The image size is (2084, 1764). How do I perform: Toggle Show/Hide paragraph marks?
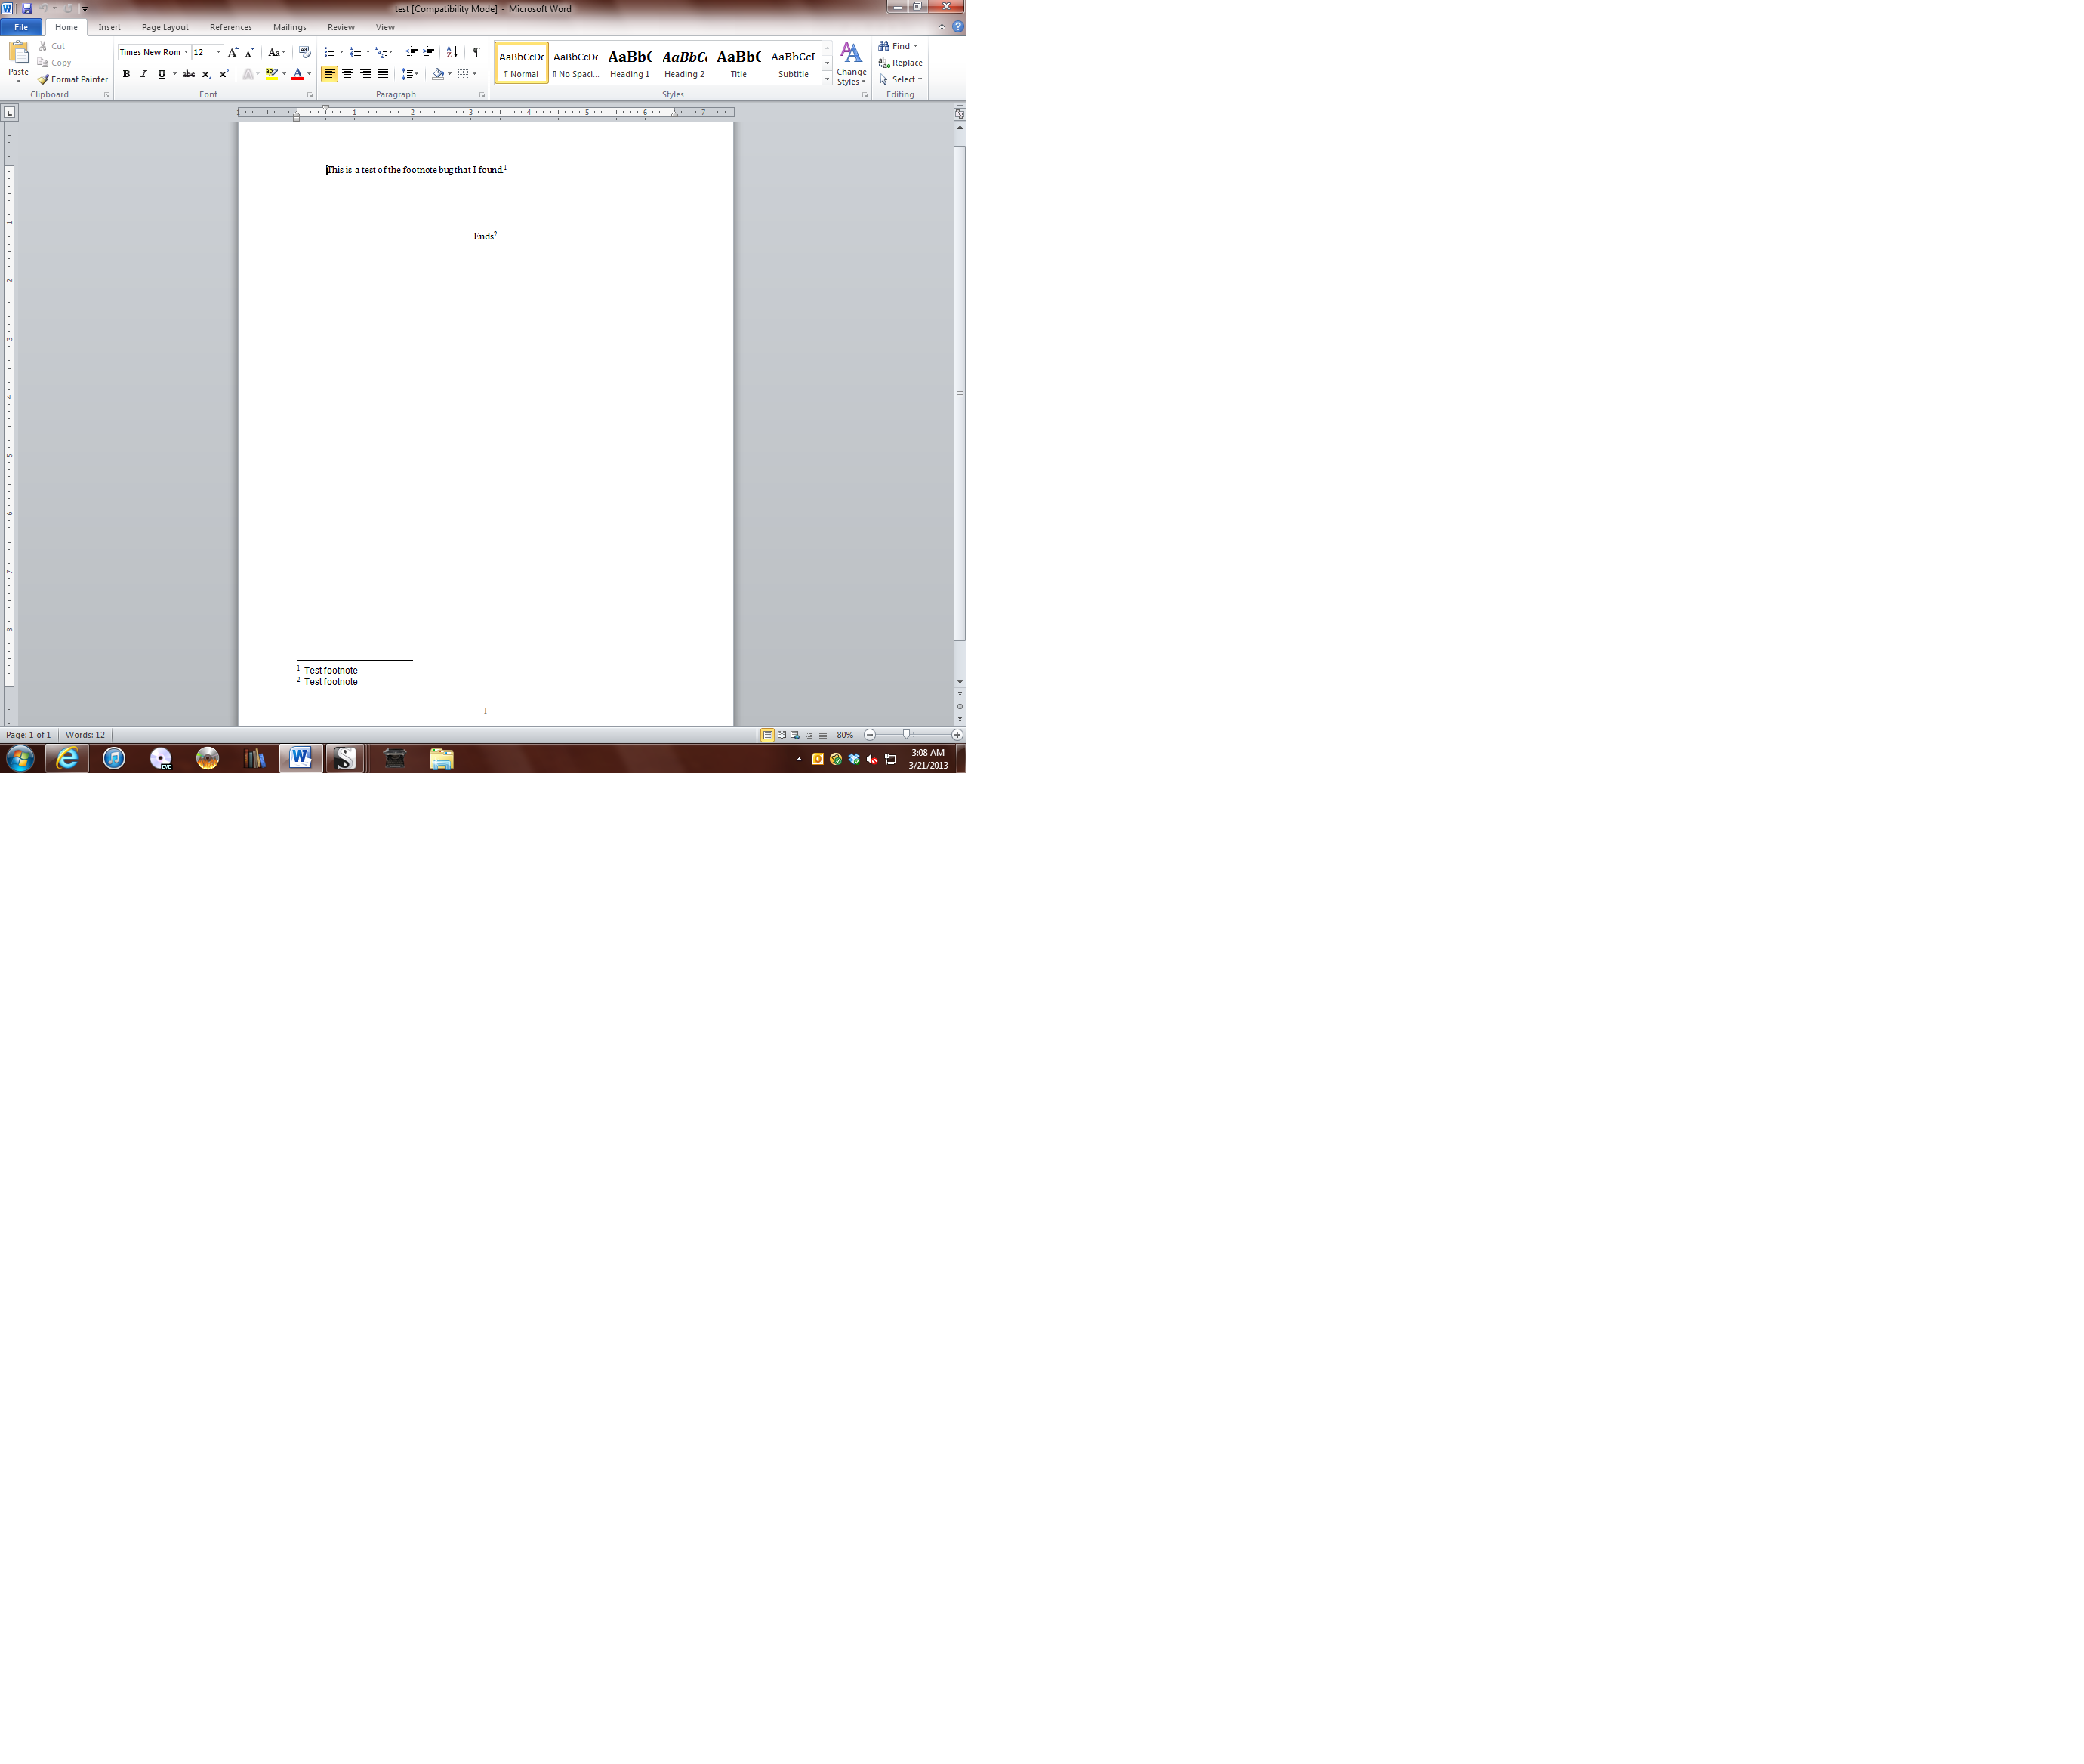coord(476,52)
